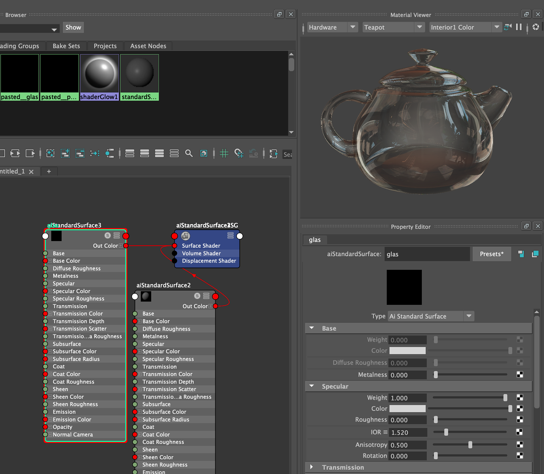Pause the Material Viewer rendering
Image resolution: width=544 pixels, height=474 pixels.
pos(519,27)
